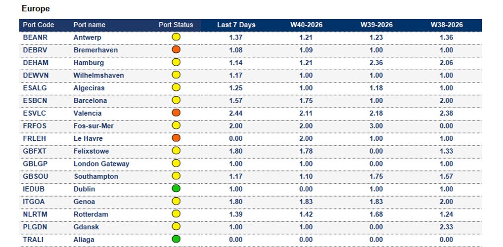Click Aliaga's green status circle
Viewport: 503px width, 247px height.
[x=176, y=239]
